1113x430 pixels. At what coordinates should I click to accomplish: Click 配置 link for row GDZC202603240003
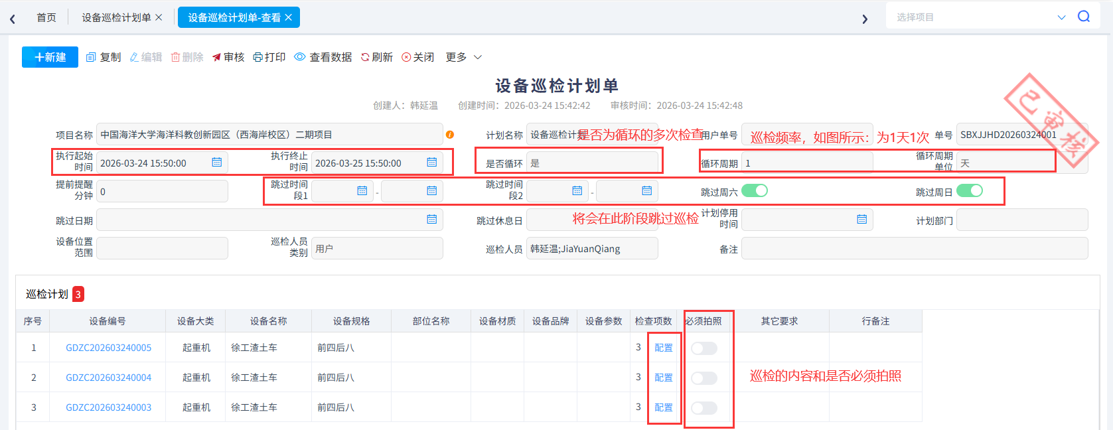click(x=664, y=407)
